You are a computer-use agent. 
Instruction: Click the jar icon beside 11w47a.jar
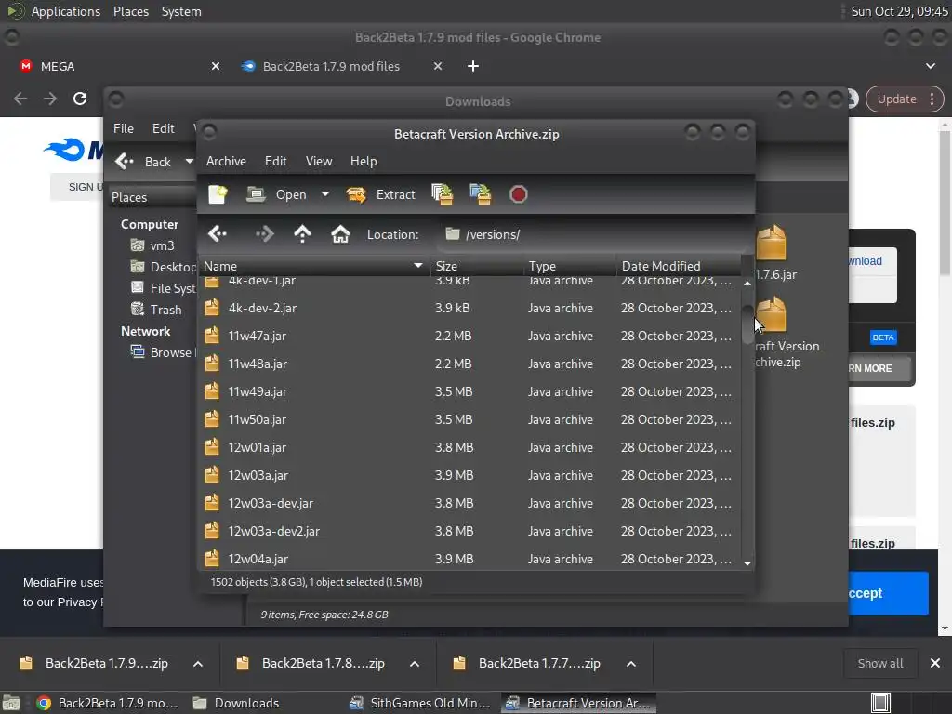pos(212,335)
